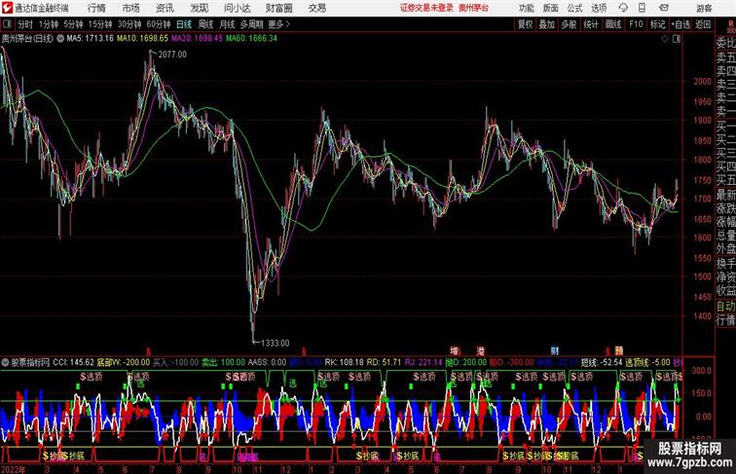Click the 标记 mark button
Image resolution: width=736 pixels, height=474 pixels.
coord(657,24)
